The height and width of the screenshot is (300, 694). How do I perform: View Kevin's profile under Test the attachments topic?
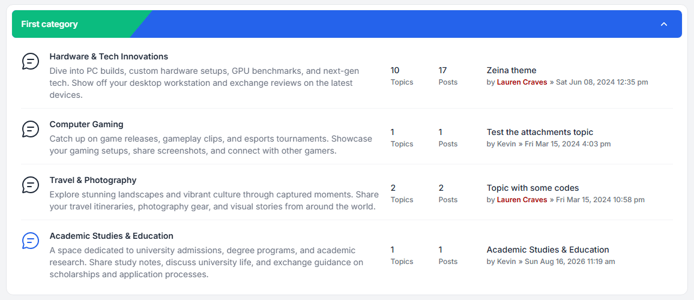(x=506, y=144)
